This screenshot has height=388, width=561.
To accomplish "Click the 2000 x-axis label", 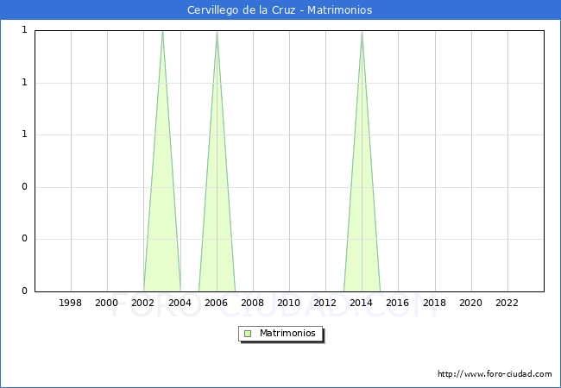I will click(107, 303).
